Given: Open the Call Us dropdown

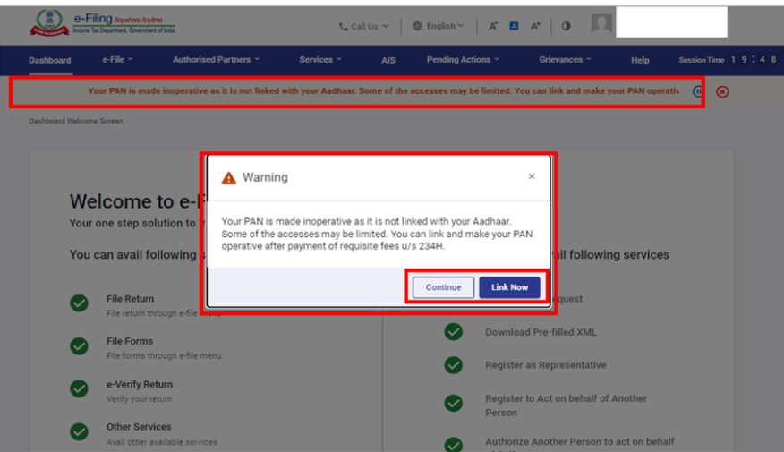Looking at the screenshot, I should tap(363, 27).
